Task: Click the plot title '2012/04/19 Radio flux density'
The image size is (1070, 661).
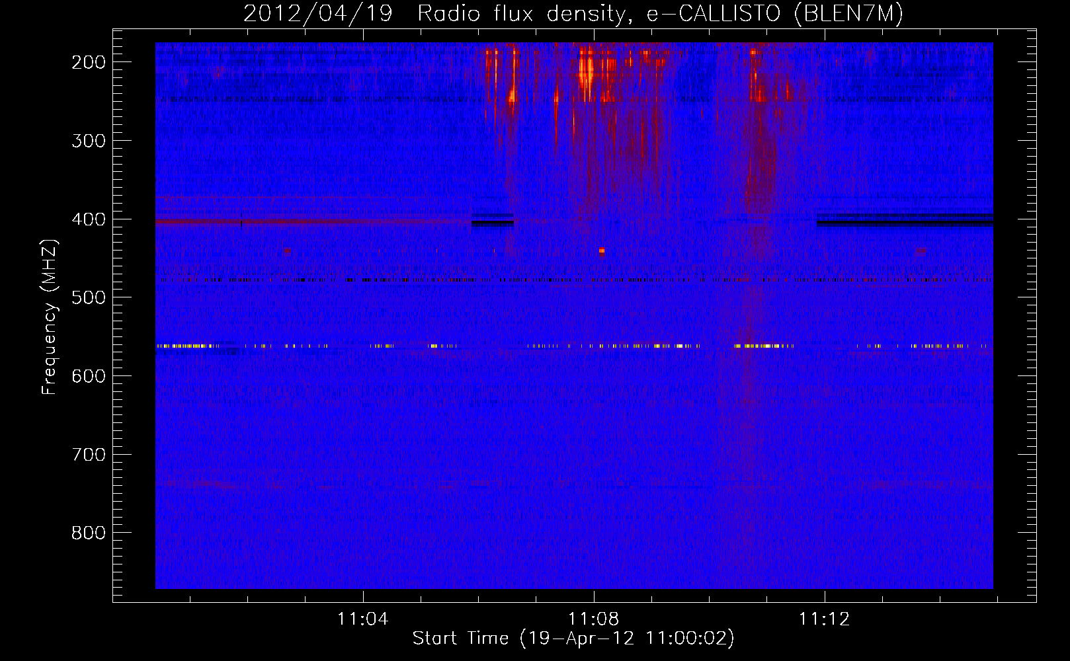Action: click(434, 13)
